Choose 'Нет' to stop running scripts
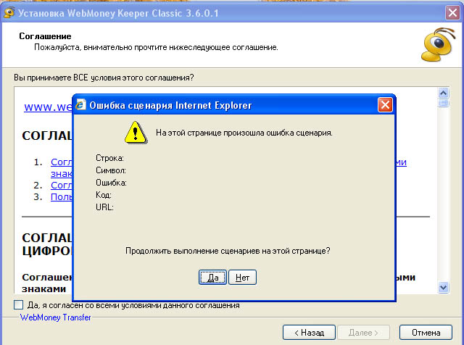The height and width of the screenshot is (345, 464). (x=242, y=278)
